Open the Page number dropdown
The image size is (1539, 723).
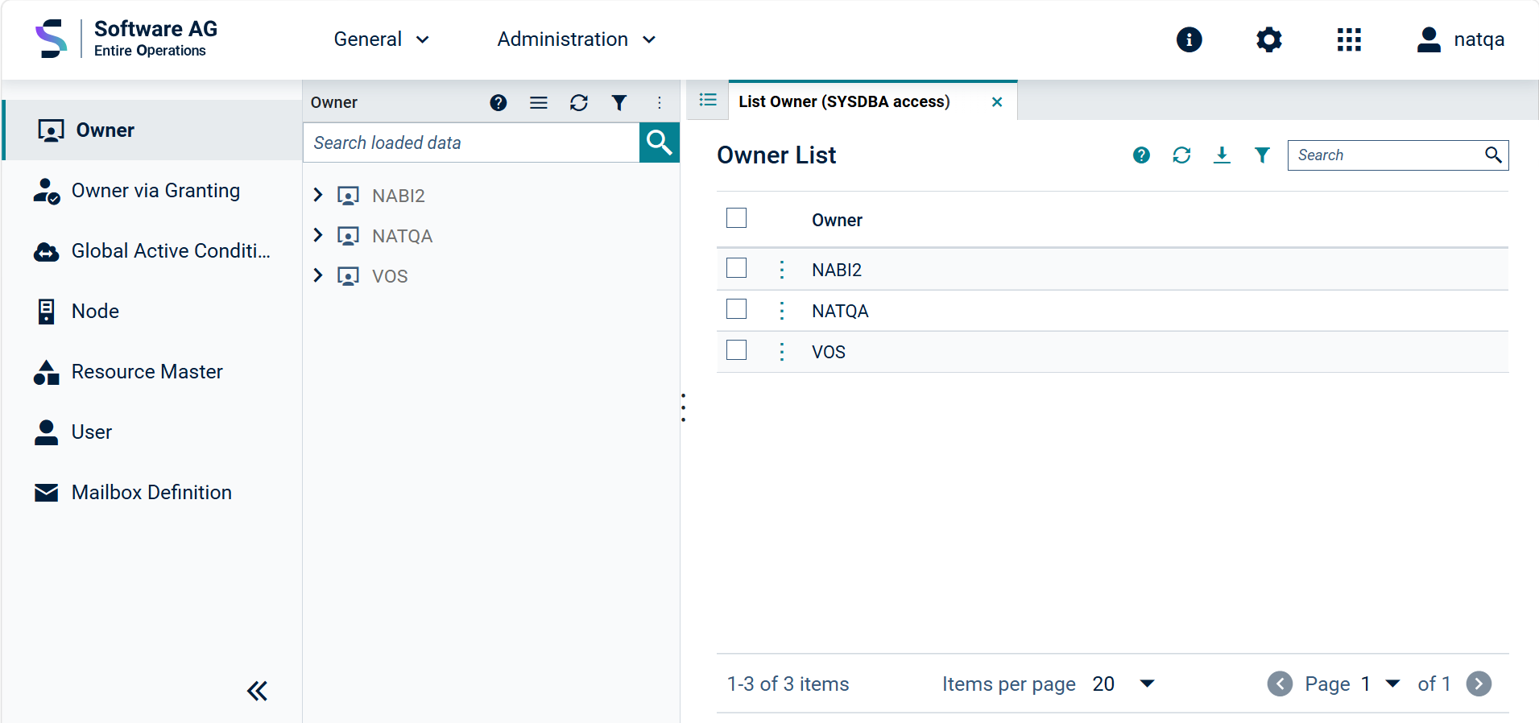coord(1380,684)
